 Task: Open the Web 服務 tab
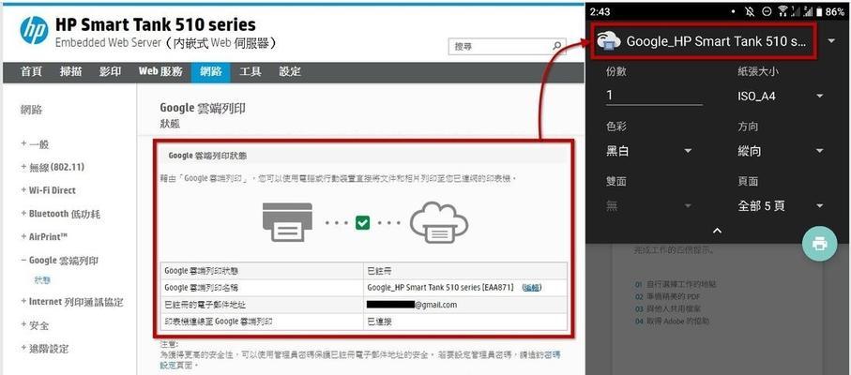tap(160, 71)
